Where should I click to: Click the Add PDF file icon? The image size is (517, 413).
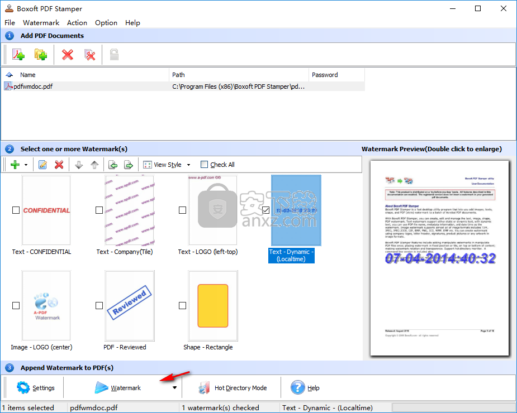pyautogui.click(x=18, y=55)
